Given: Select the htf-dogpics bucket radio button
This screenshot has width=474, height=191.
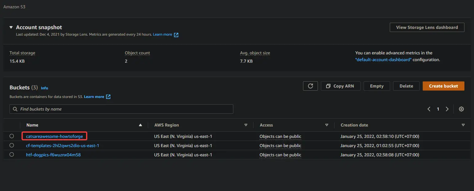Looking at the screenshot, I should click(11, 154).
